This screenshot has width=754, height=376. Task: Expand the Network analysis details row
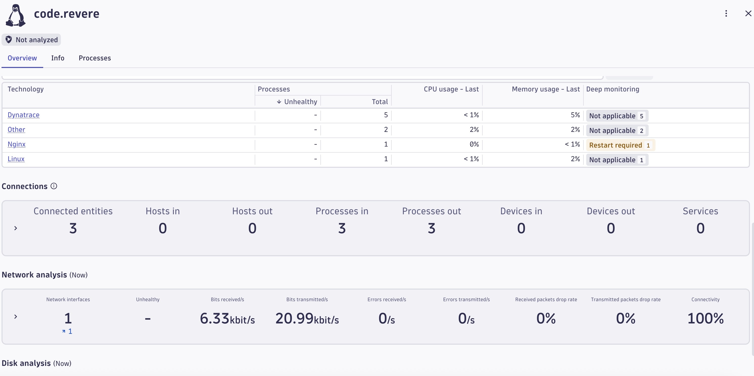point(16,317)
